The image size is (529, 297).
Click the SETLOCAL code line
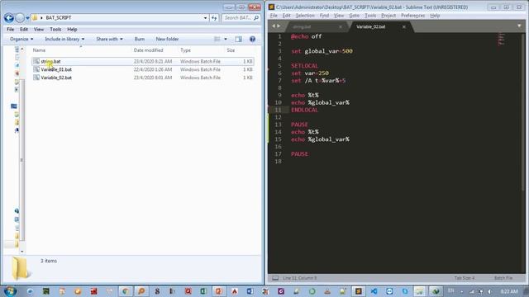click(x=304, y=66)
